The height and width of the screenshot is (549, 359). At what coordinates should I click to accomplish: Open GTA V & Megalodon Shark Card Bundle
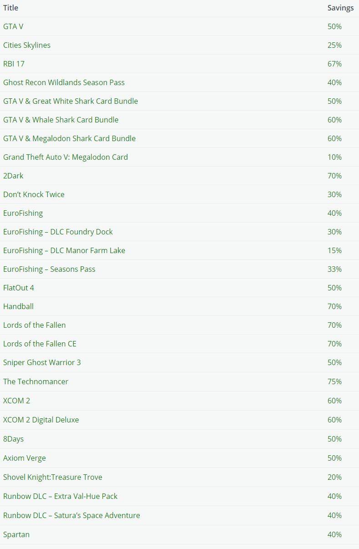click(69, 138)
